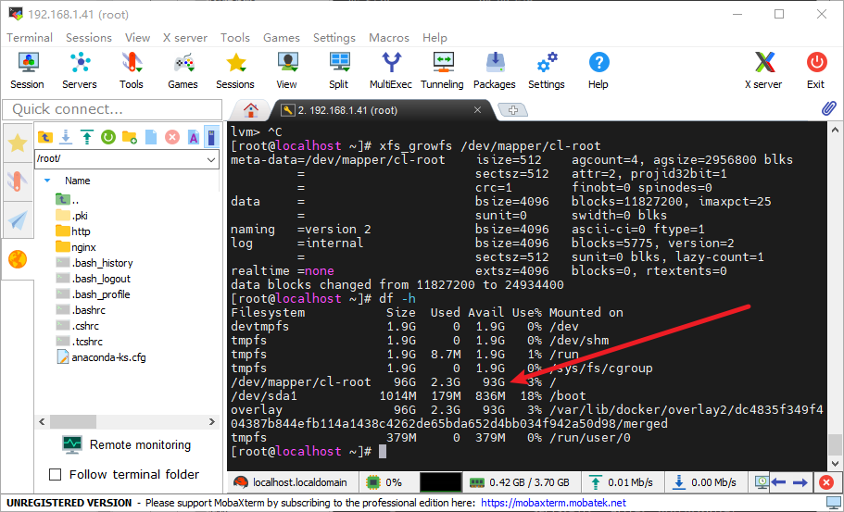Close the 192.168.1.41 (root) tab
This screenshot has height=512, width=844.
pyautogui.click(x=477, y=109)
